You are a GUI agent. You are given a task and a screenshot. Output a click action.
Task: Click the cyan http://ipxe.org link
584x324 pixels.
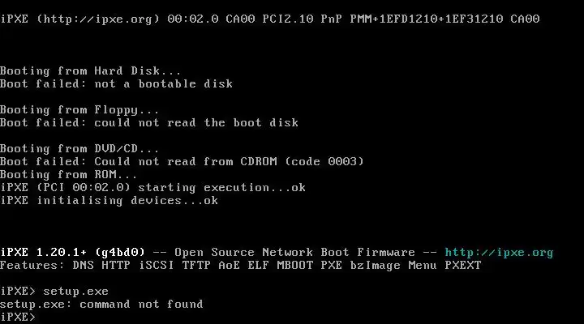(x=499, y=253)
